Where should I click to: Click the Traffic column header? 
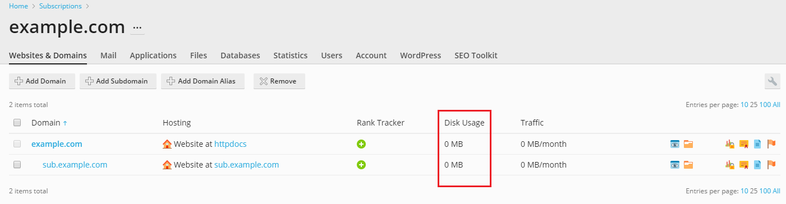click(532, 123)
